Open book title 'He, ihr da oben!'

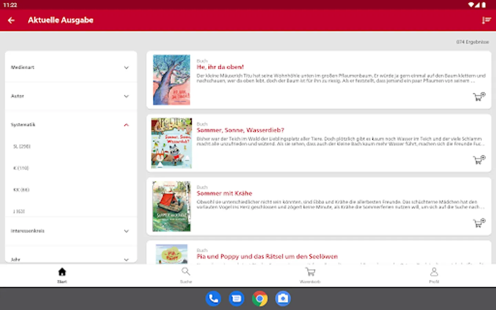pos(220,67)
